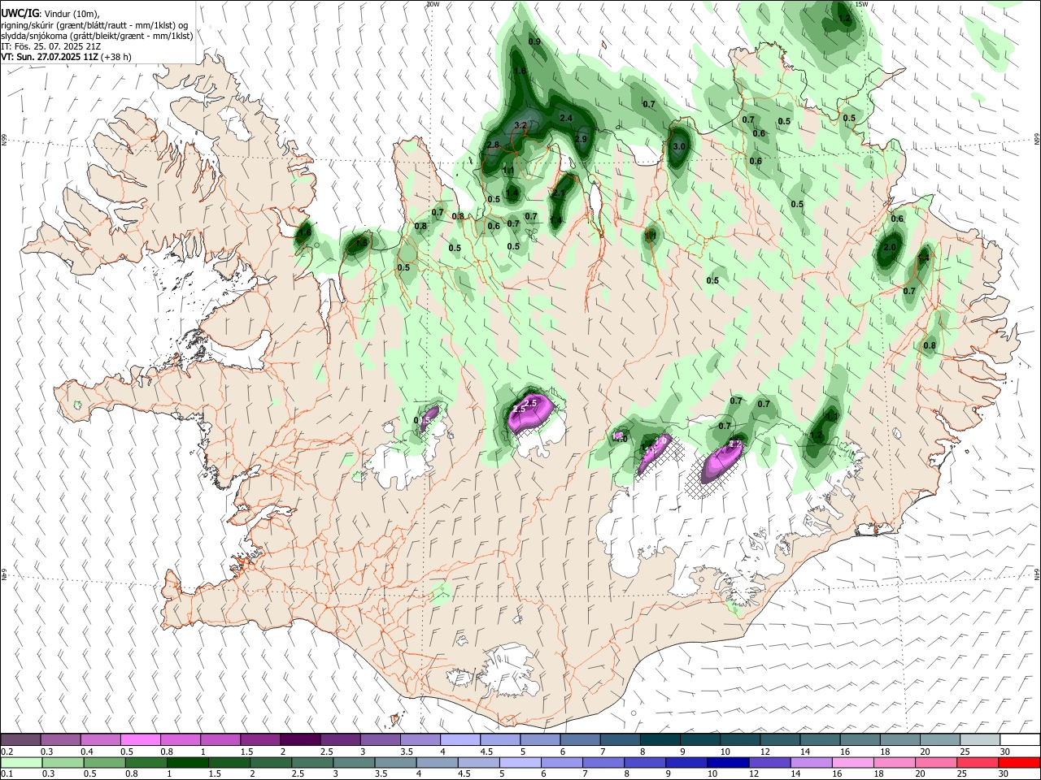The image size is (1041, 780).
Task: Select the 12–14 teal swatch in upper legend
Action: pyautogui.click(x=781, y=739)
